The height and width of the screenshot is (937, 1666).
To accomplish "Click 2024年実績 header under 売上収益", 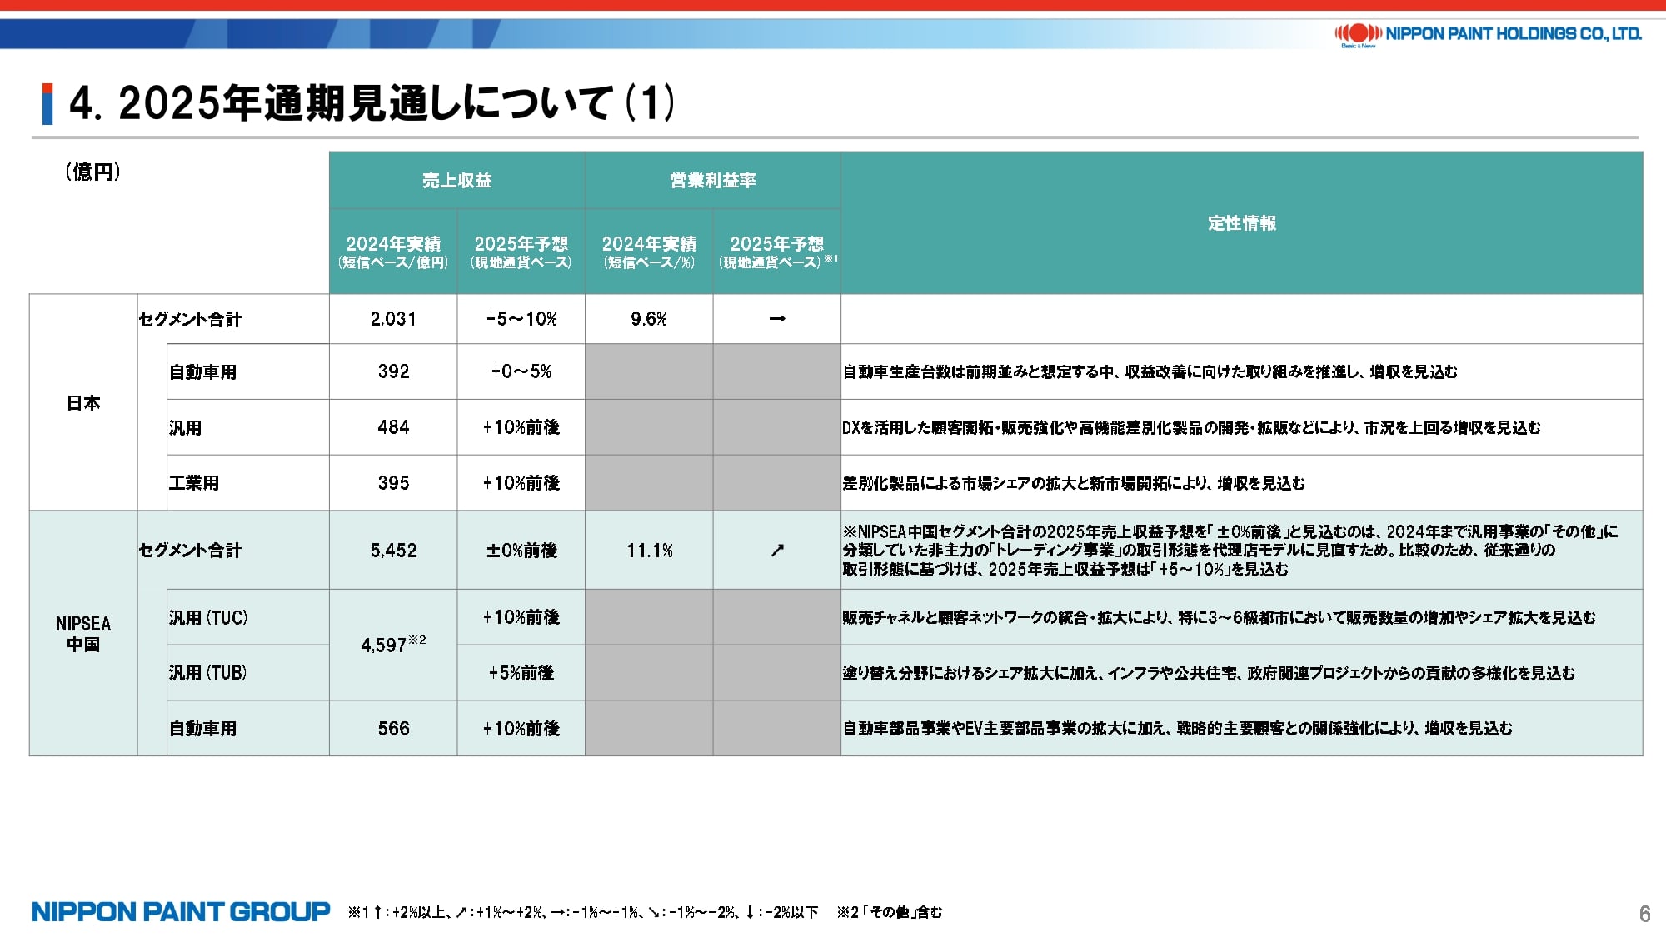I will click(x=393, y=252).
